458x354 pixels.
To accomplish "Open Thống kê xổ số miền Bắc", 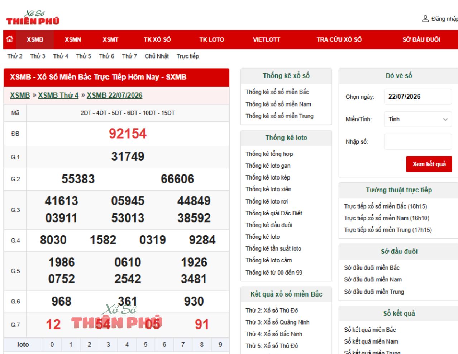I will tap(277, 92).
